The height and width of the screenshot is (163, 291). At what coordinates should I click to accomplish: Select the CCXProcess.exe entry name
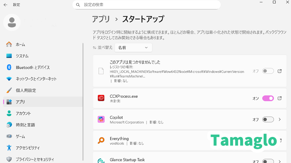click(124, 96)
